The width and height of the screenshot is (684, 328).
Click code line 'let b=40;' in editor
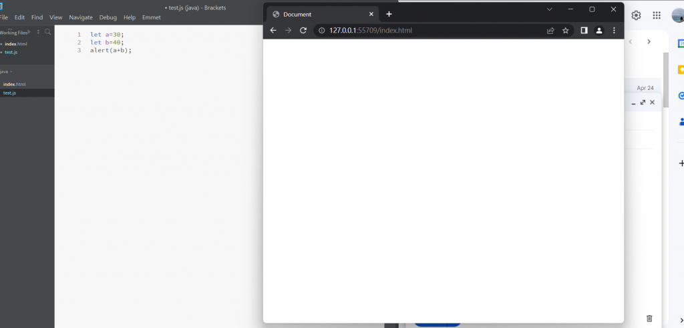(108, 42)
